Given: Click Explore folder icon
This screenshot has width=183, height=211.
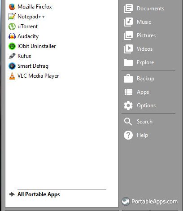Looking at the screenshot, I should (x=128, y=62).
